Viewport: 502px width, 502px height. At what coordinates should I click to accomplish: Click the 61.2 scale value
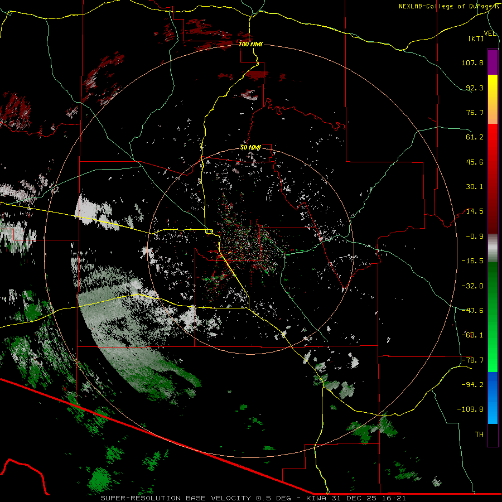click(475, 137)
